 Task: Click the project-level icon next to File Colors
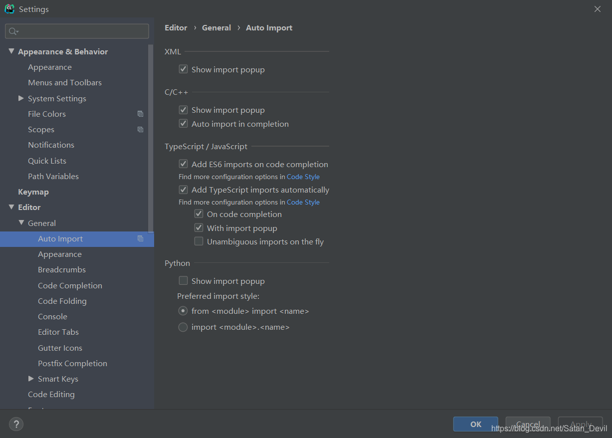pyautogui.click(x=141, y=114)
